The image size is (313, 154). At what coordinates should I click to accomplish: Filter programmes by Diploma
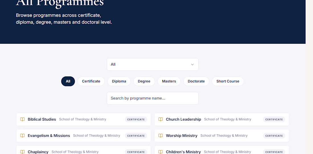119,81
